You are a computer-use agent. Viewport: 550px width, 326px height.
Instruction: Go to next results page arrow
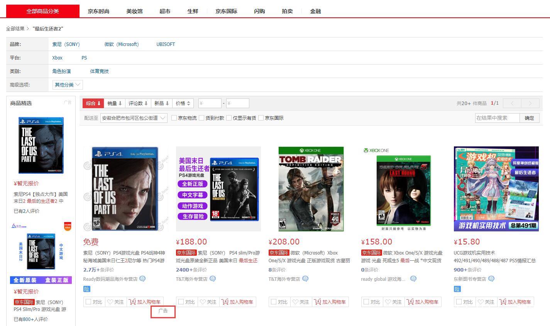coord(530,104)
